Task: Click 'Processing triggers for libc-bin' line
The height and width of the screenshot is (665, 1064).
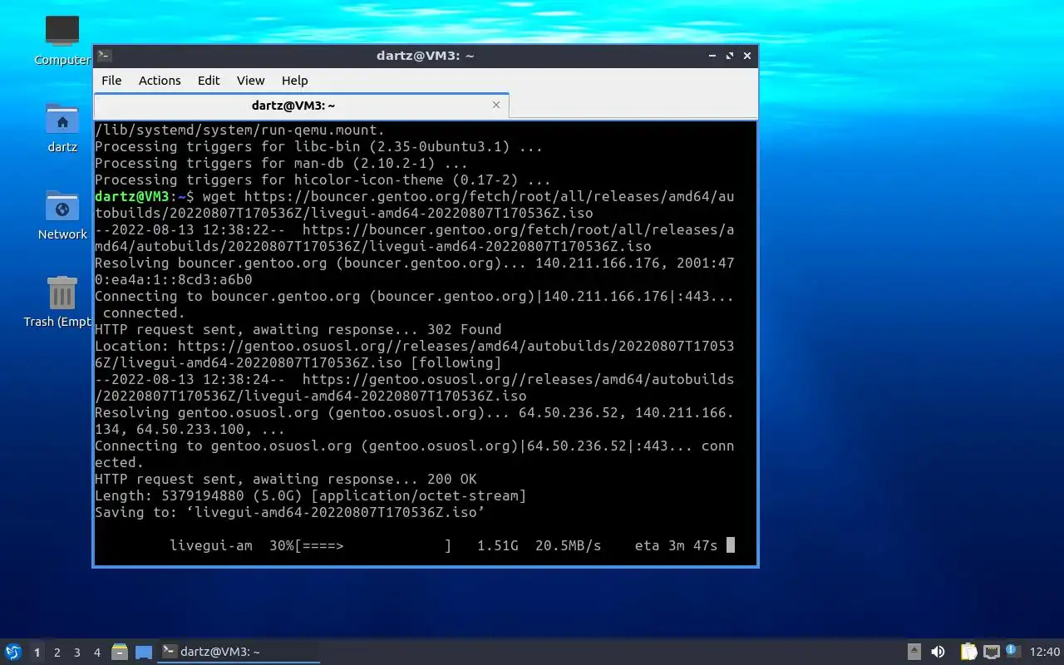Action: (x=319, y=147)
